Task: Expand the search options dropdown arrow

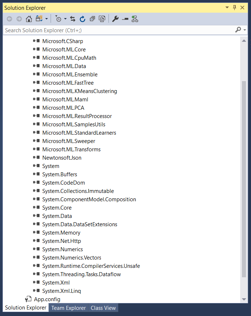Action: (x=245, y=30)
